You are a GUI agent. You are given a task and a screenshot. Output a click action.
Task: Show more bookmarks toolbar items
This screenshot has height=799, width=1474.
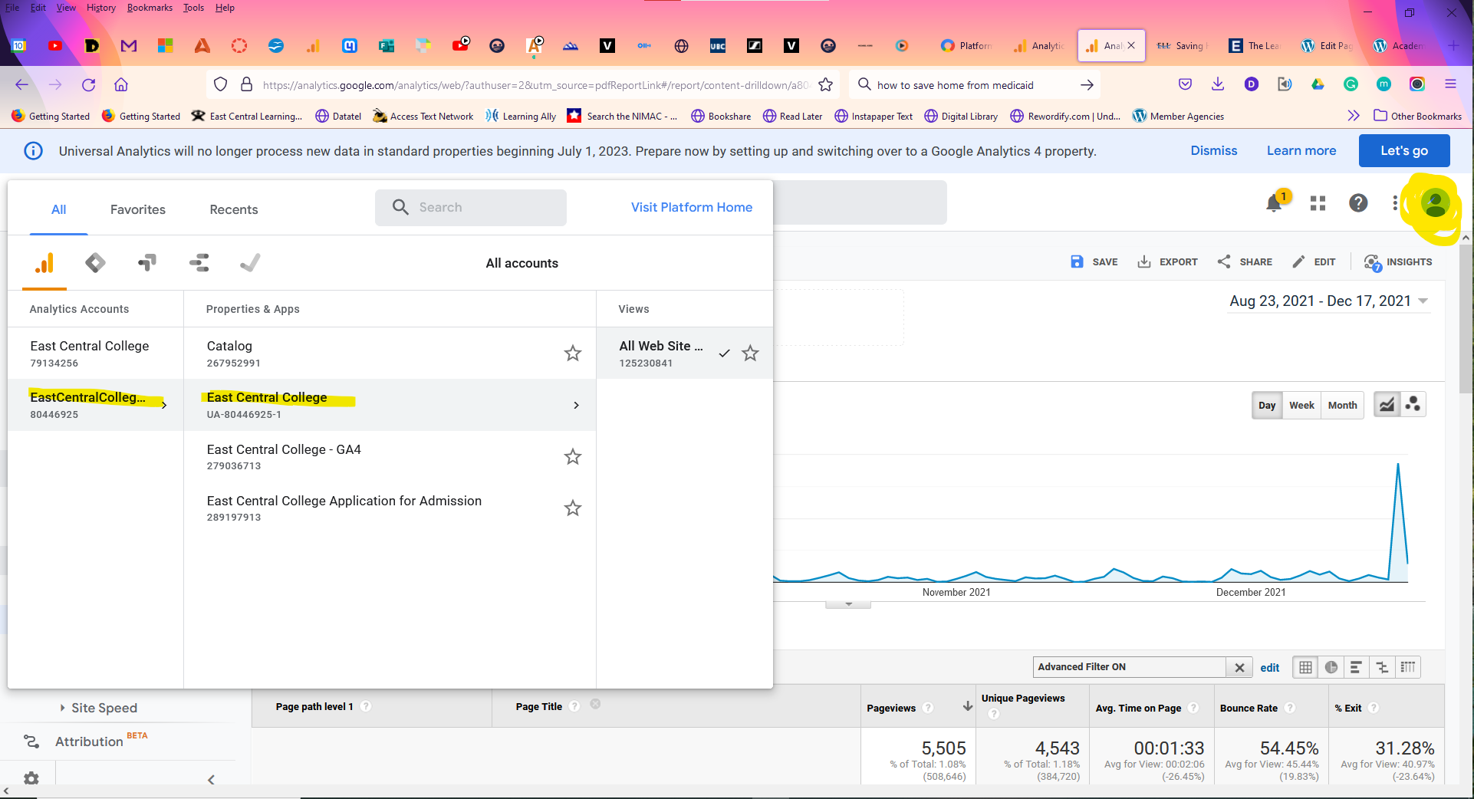point(1354,116)
